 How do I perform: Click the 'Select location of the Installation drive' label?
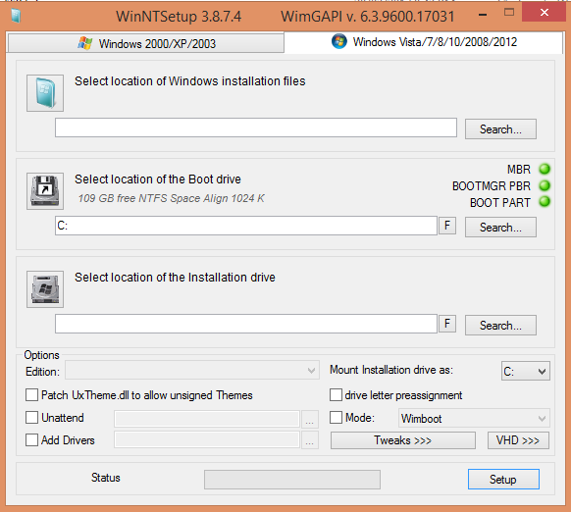[175, 278]
